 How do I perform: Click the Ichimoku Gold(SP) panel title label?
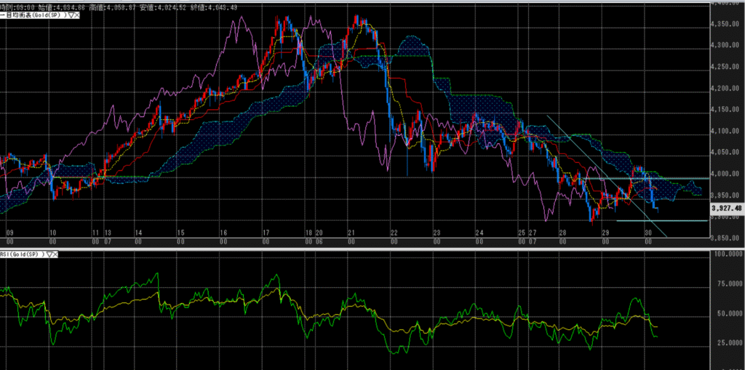point(35,14)
